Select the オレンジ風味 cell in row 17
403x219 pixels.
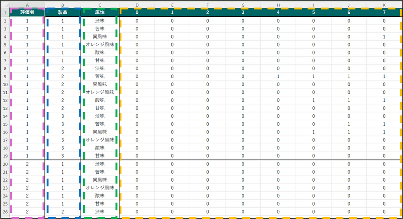[x=100, y=140]
